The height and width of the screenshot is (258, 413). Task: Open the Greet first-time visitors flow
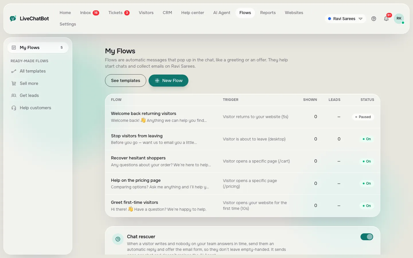pos(243,206)
